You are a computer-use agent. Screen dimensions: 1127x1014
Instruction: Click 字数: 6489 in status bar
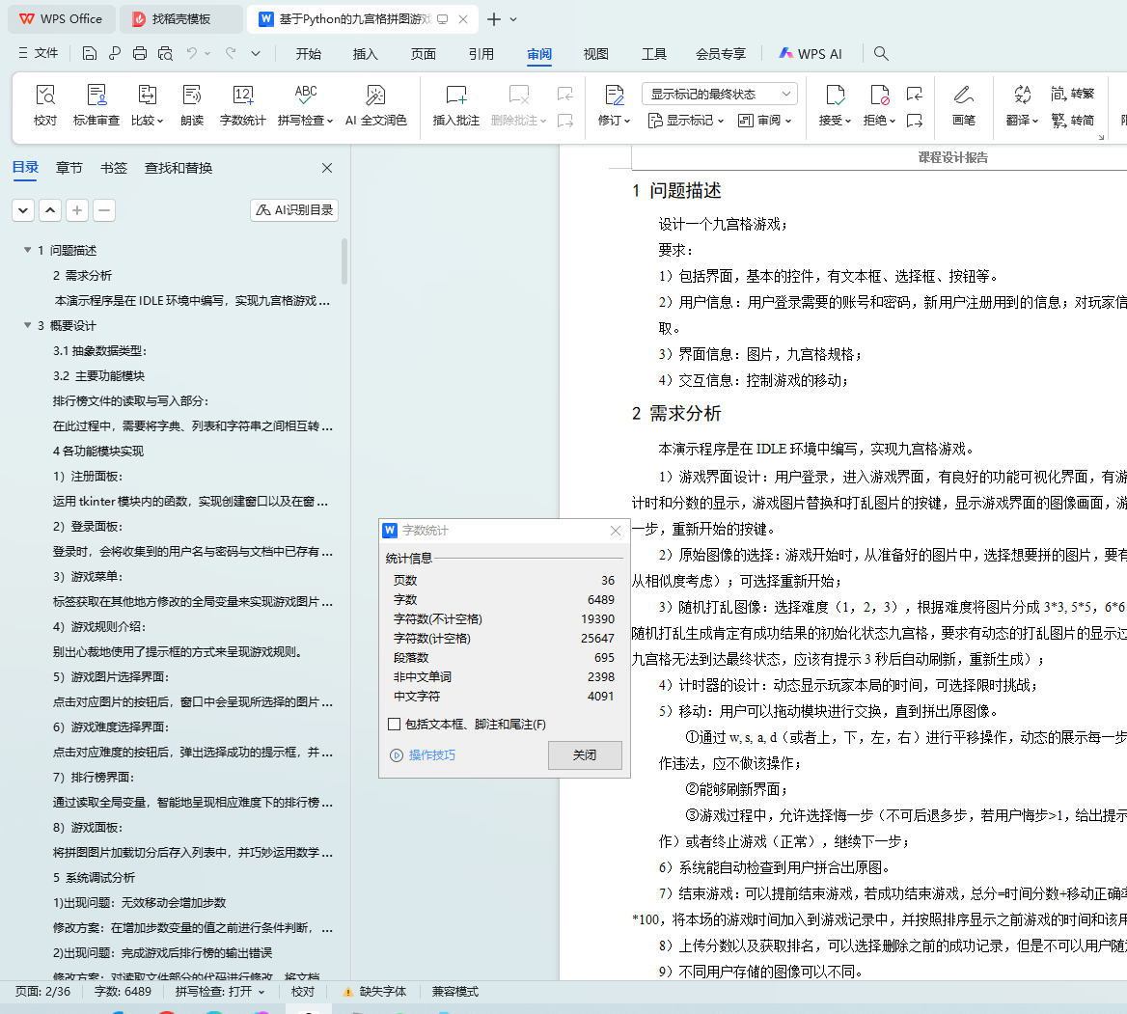(x=123, y=992)
